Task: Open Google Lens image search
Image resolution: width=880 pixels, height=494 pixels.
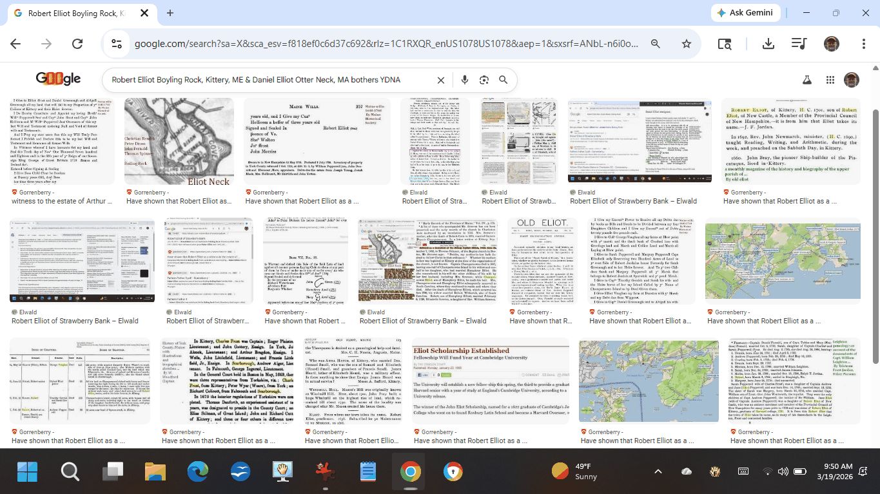Action: (484, 80)
